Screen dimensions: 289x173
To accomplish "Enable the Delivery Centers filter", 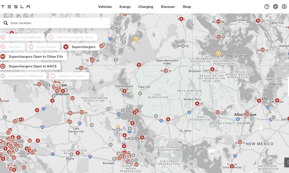I will click(x=69, y=76).
